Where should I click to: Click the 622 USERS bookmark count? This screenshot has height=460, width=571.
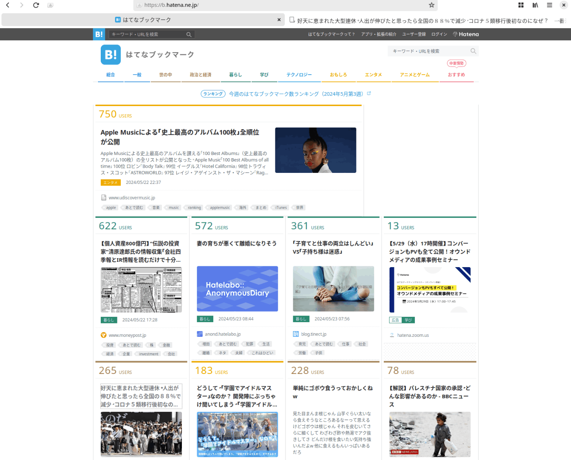point(115,226)
